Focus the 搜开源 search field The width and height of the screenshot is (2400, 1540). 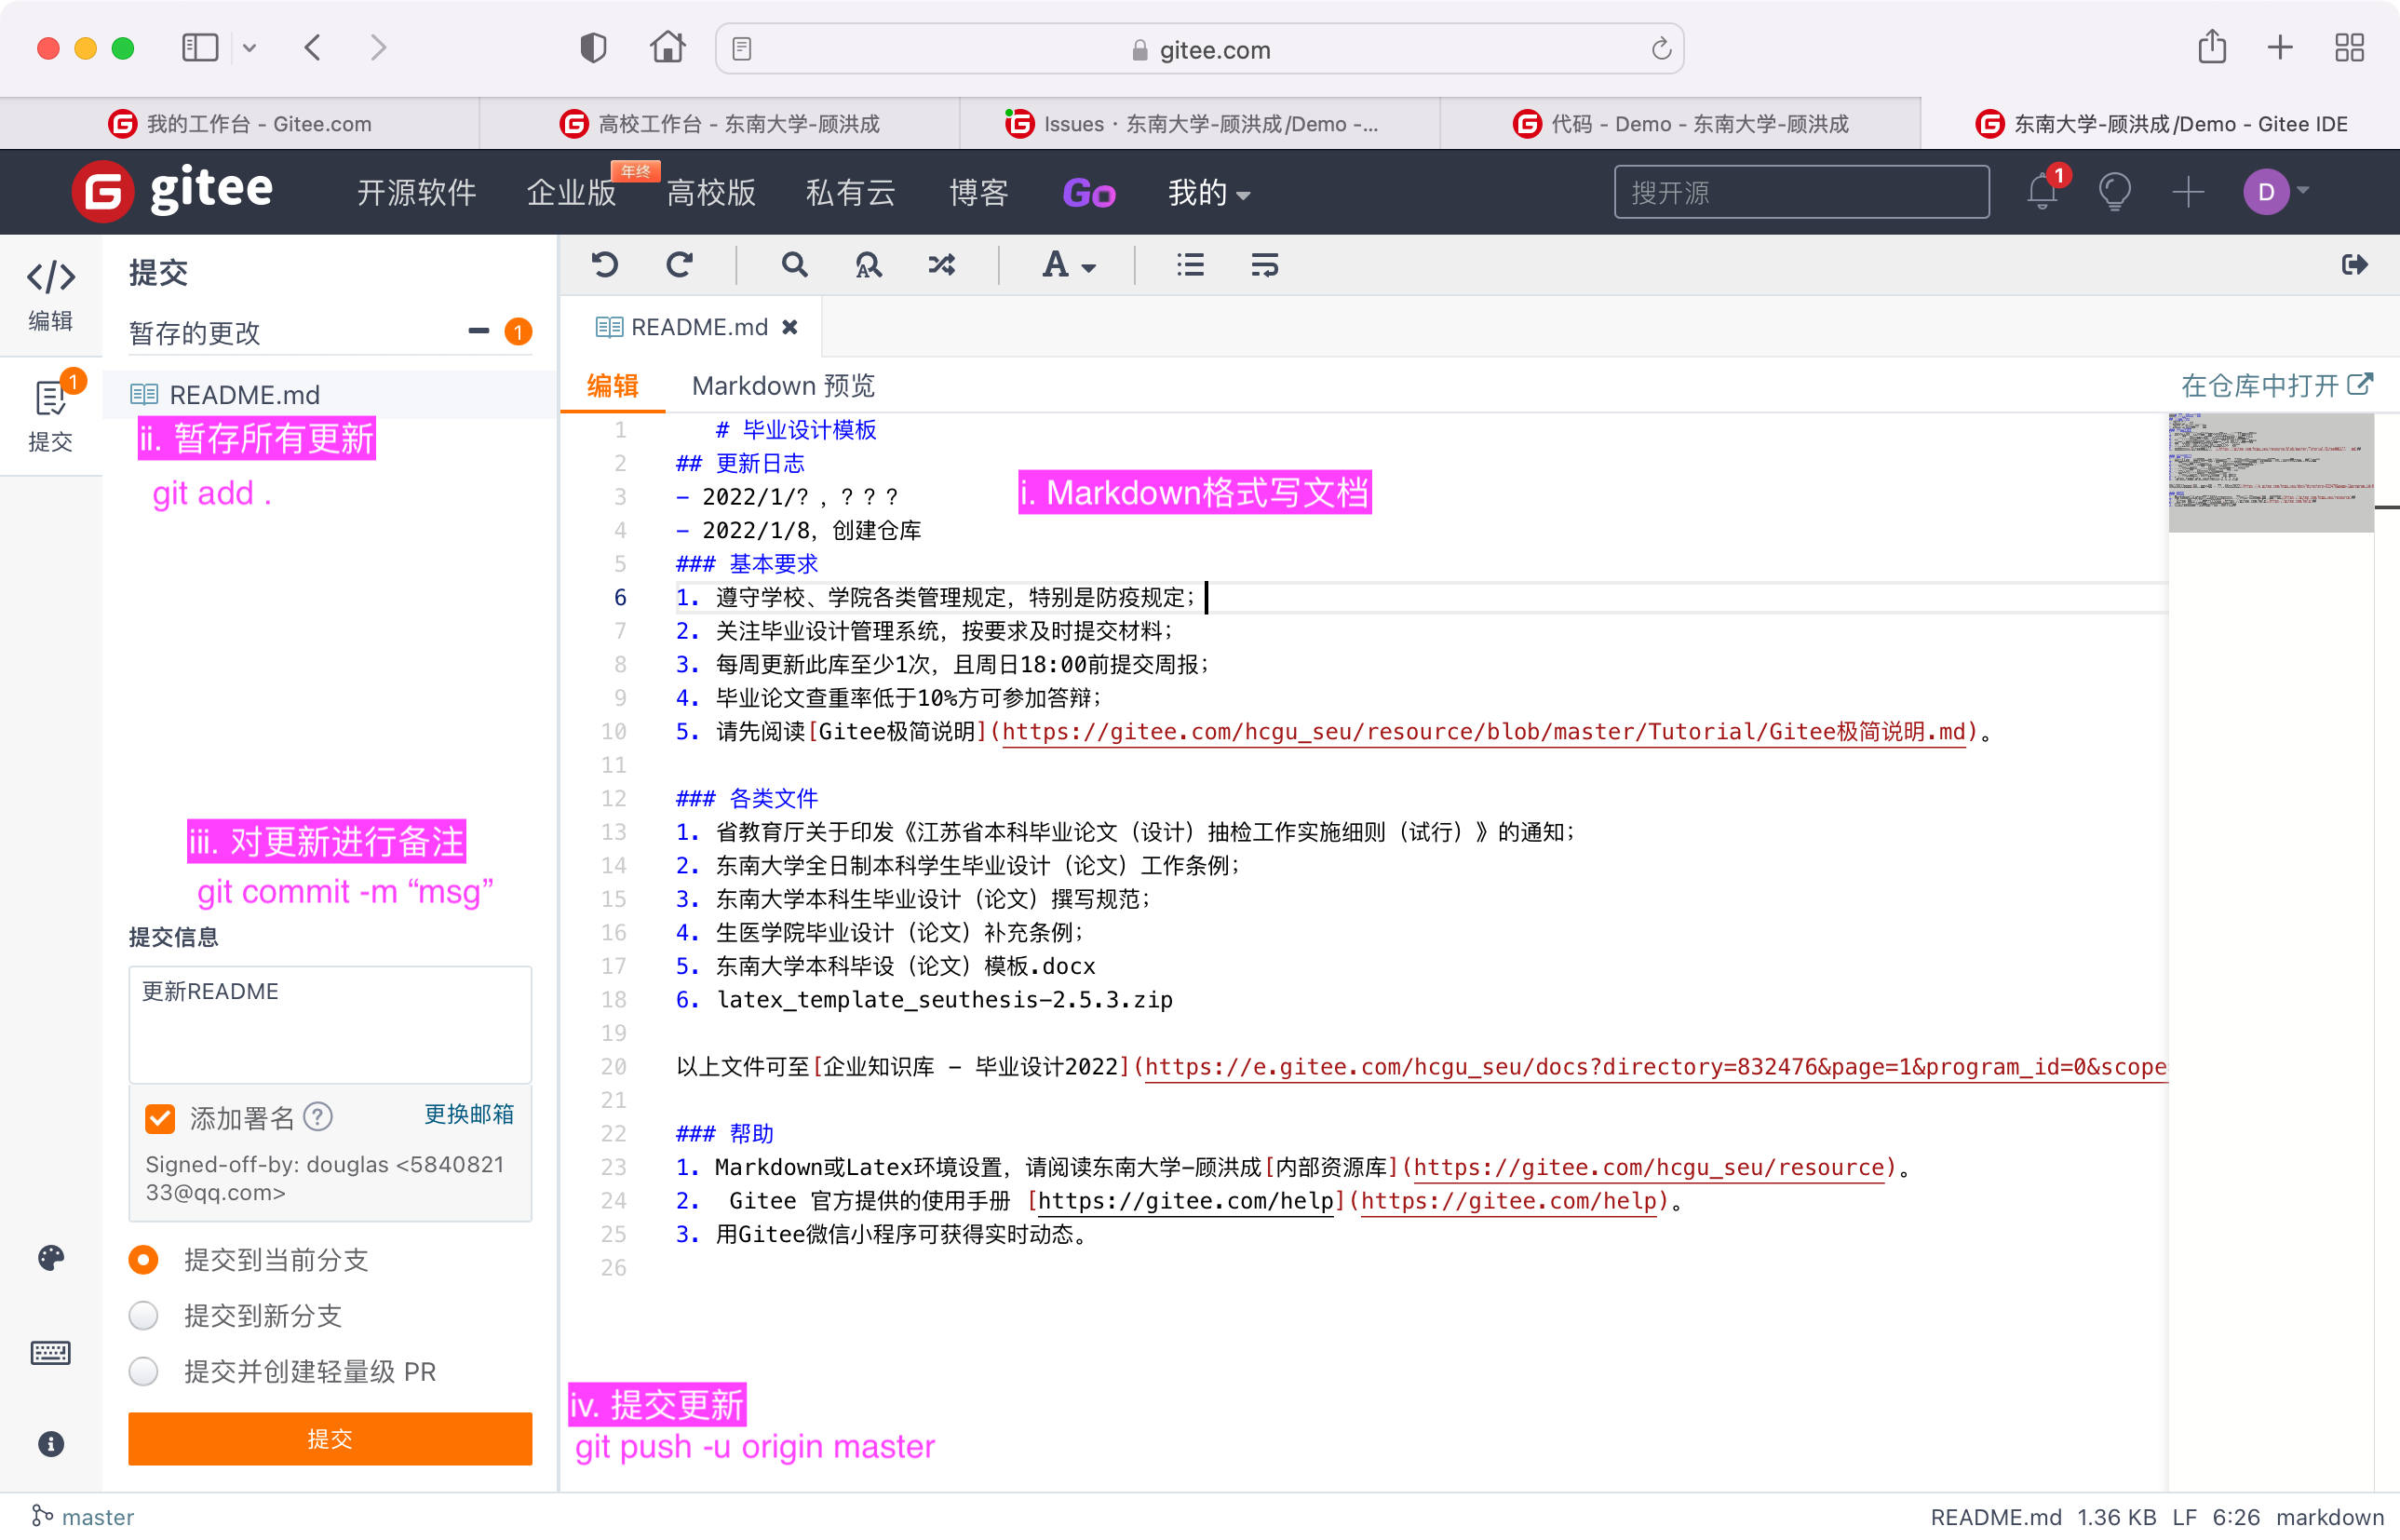pyautogui.click(x=1801, y=192)
